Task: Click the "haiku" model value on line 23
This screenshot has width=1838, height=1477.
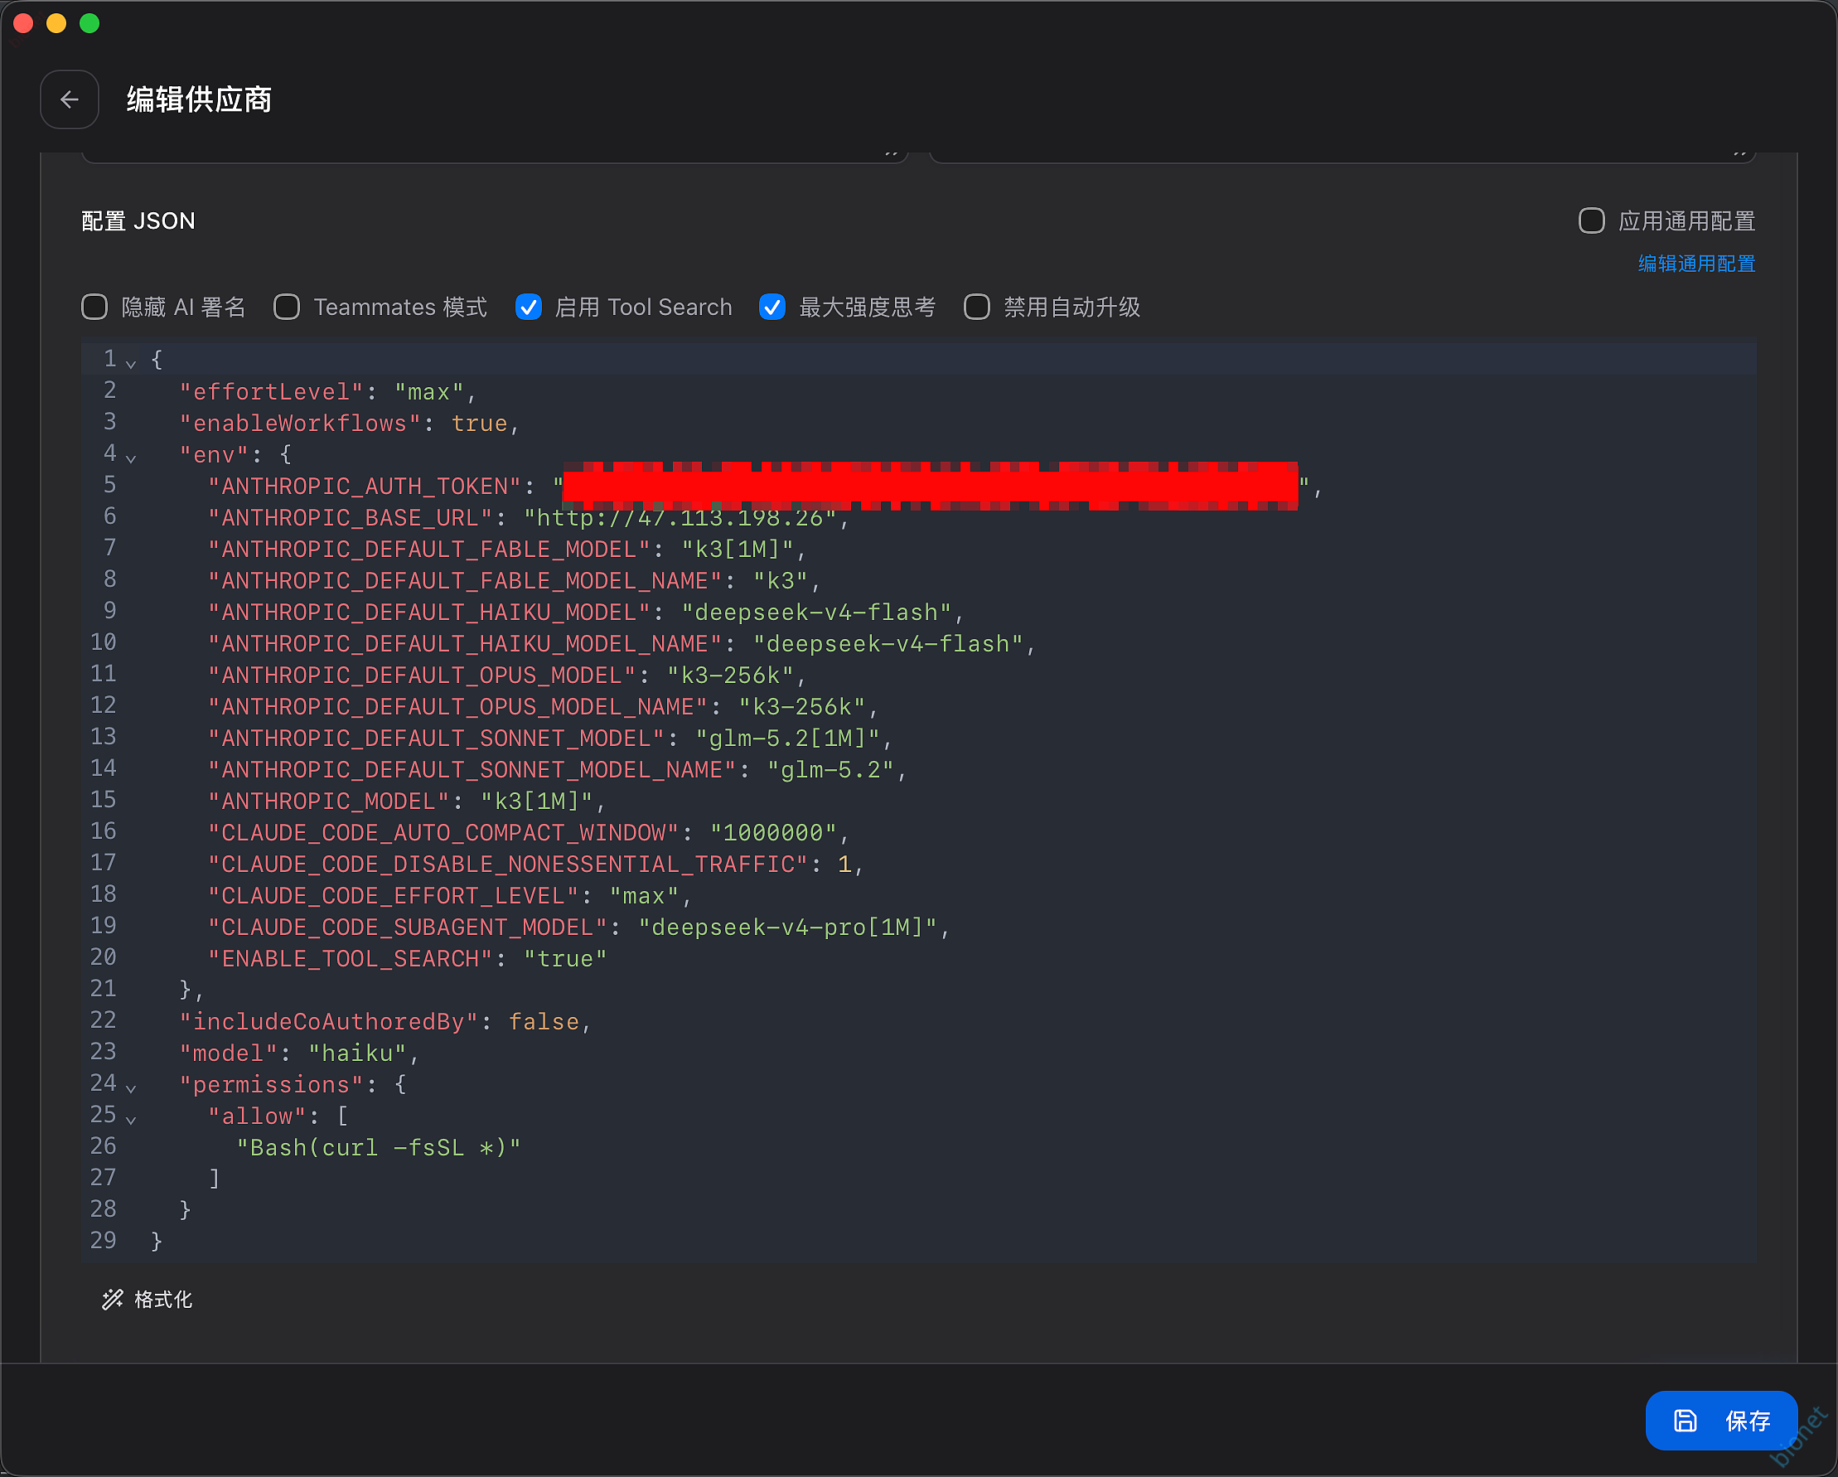Action: [358, 1054]
